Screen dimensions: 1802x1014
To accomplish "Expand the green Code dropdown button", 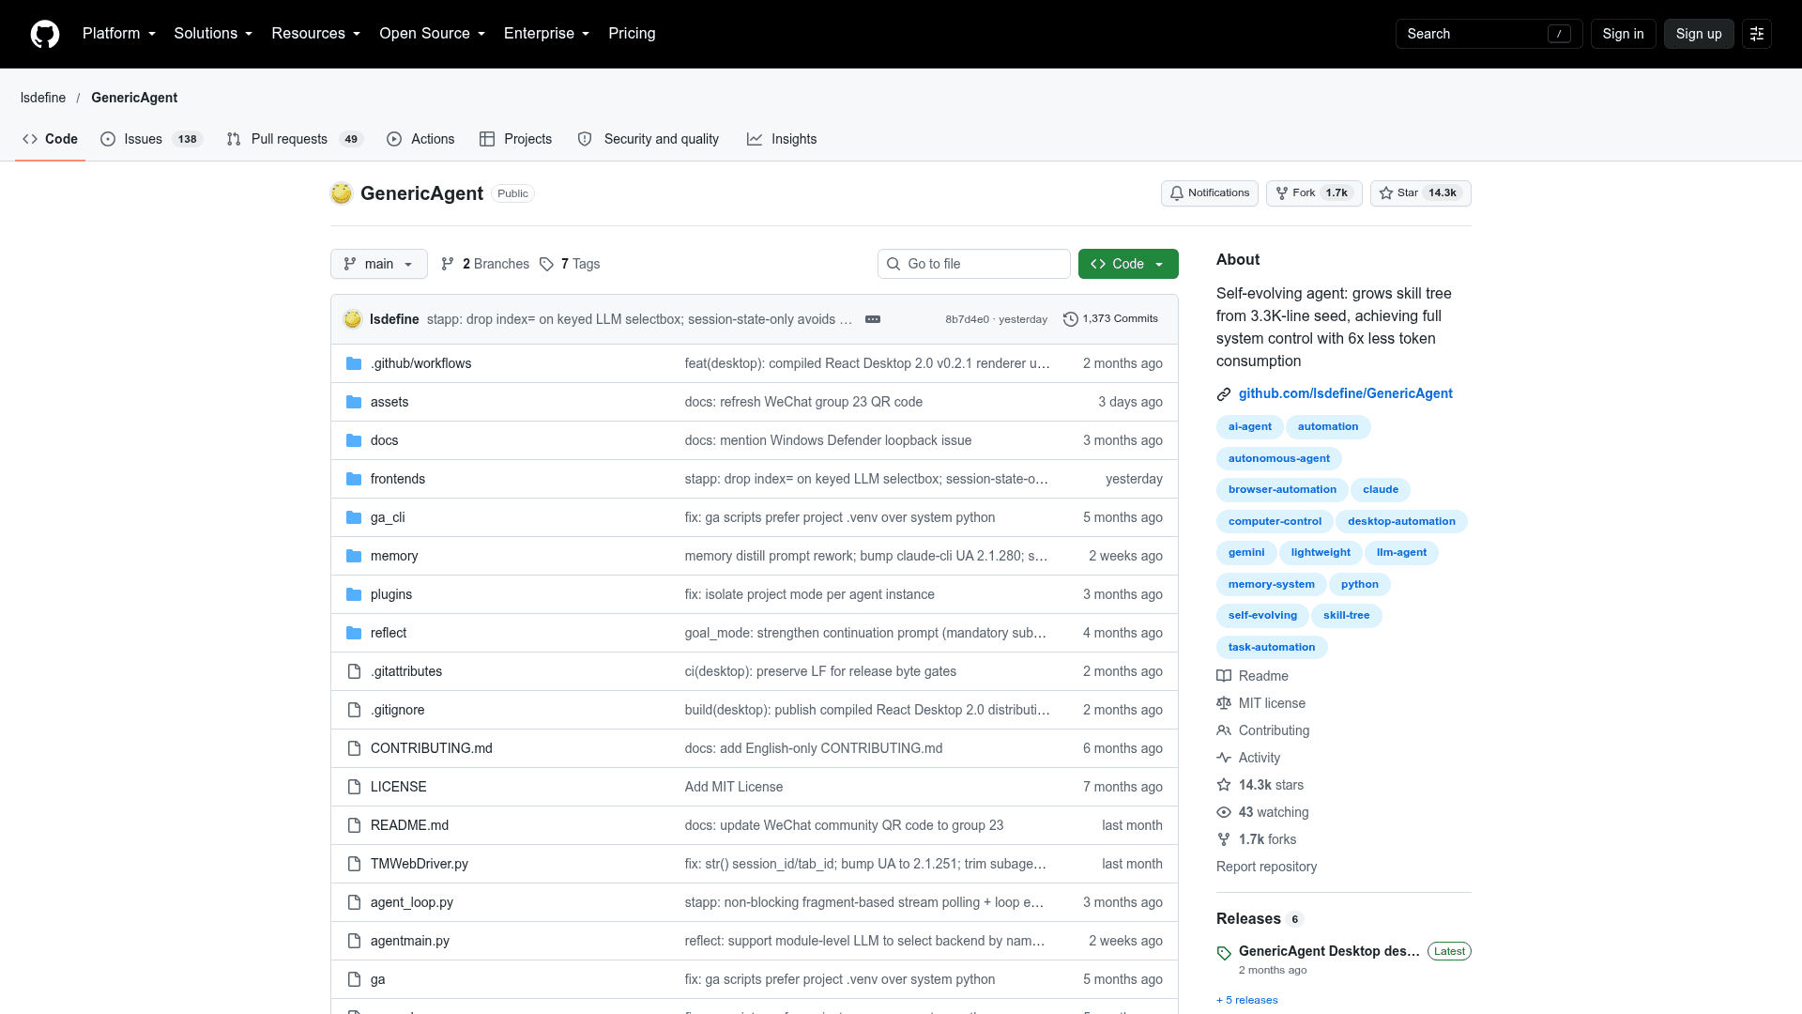I will [1128, 264].
